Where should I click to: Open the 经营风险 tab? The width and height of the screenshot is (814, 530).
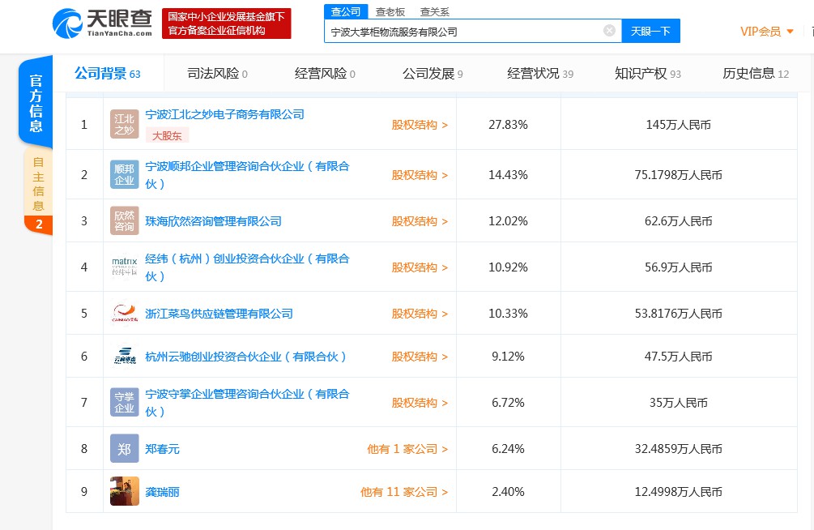click(325, 73)
